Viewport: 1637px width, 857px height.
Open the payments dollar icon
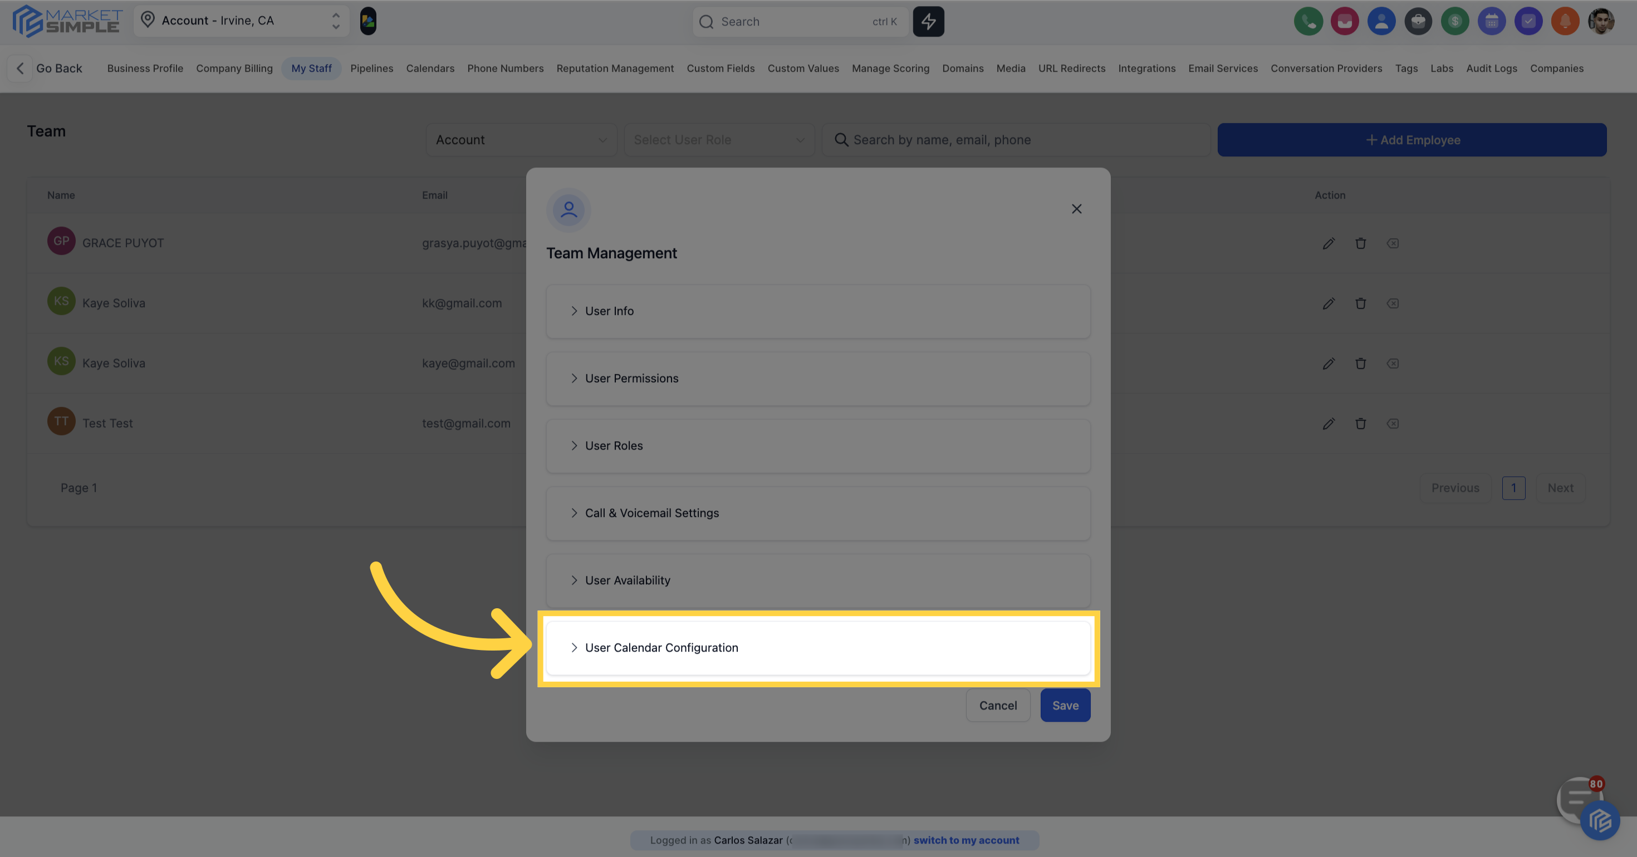pyautogui.click(x=1455, y=21)
